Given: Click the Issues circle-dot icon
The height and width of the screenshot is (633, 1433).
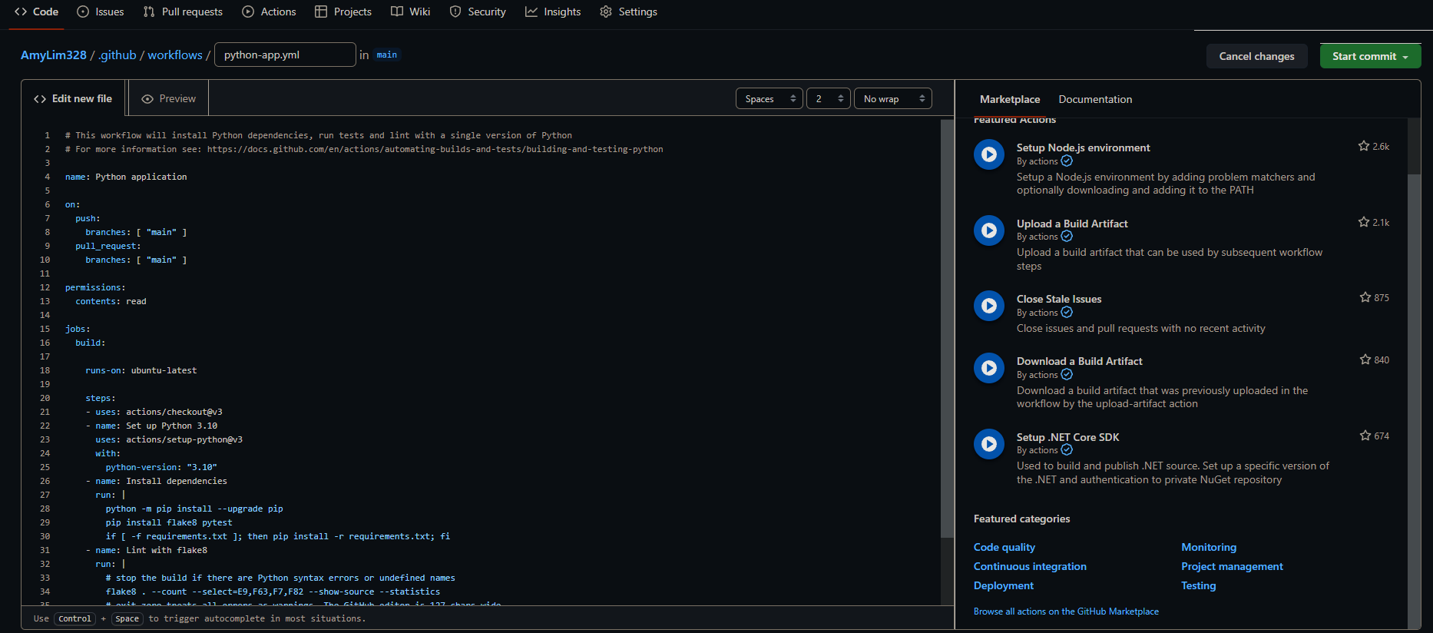Looking at the screenshot, I should [83, 12].
